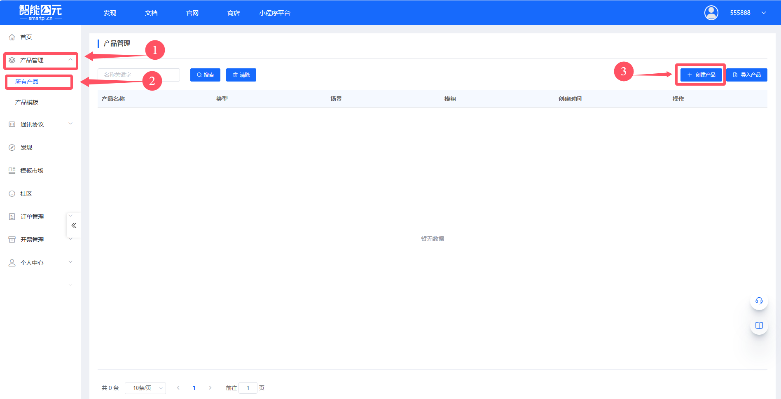Click the 类型 column header
Viewport: 781px width, 399px height.
pos(222,99)
